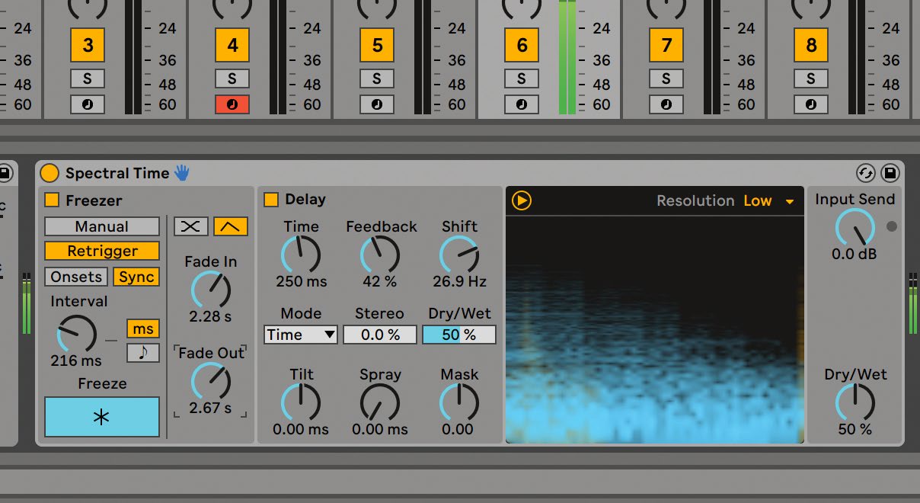Screen dimensions: 920x503
Task: Click track 4 activator button
Action: (232, 45)
